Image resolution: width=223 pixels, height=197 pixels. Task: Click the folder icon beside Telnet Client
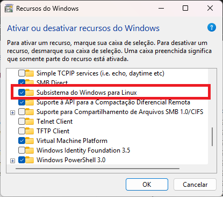[30, 122]
